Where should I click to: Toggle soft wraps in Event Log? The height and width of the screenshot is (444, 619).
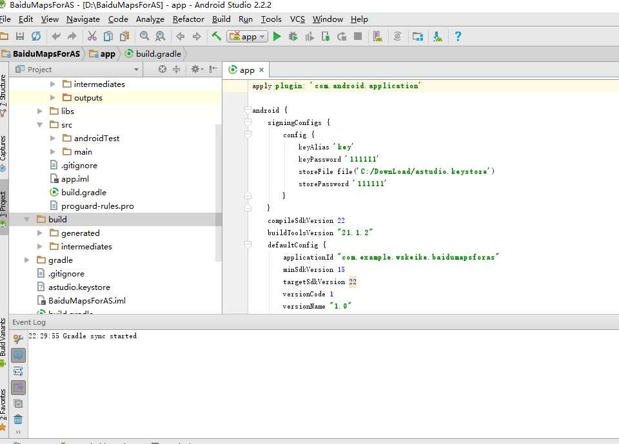tap(18, 371)
